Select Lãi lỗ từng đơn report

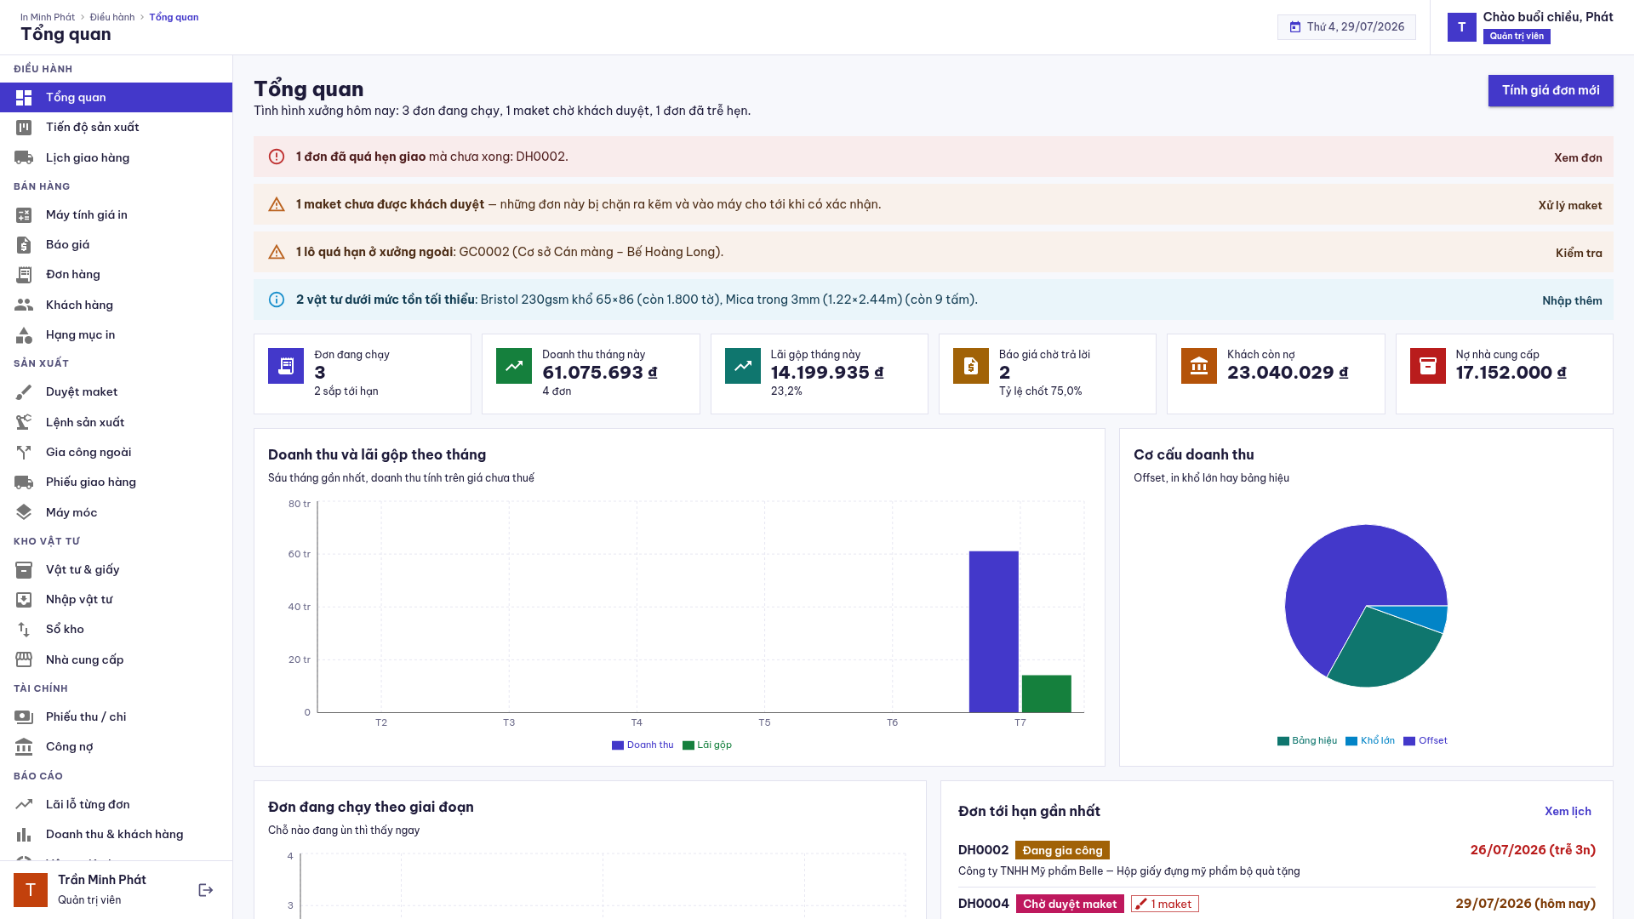(116, 804)
